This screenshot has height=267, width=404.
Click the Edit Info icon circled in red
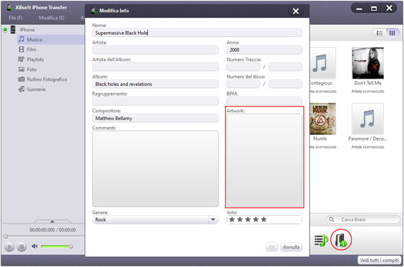pos(341,240)
